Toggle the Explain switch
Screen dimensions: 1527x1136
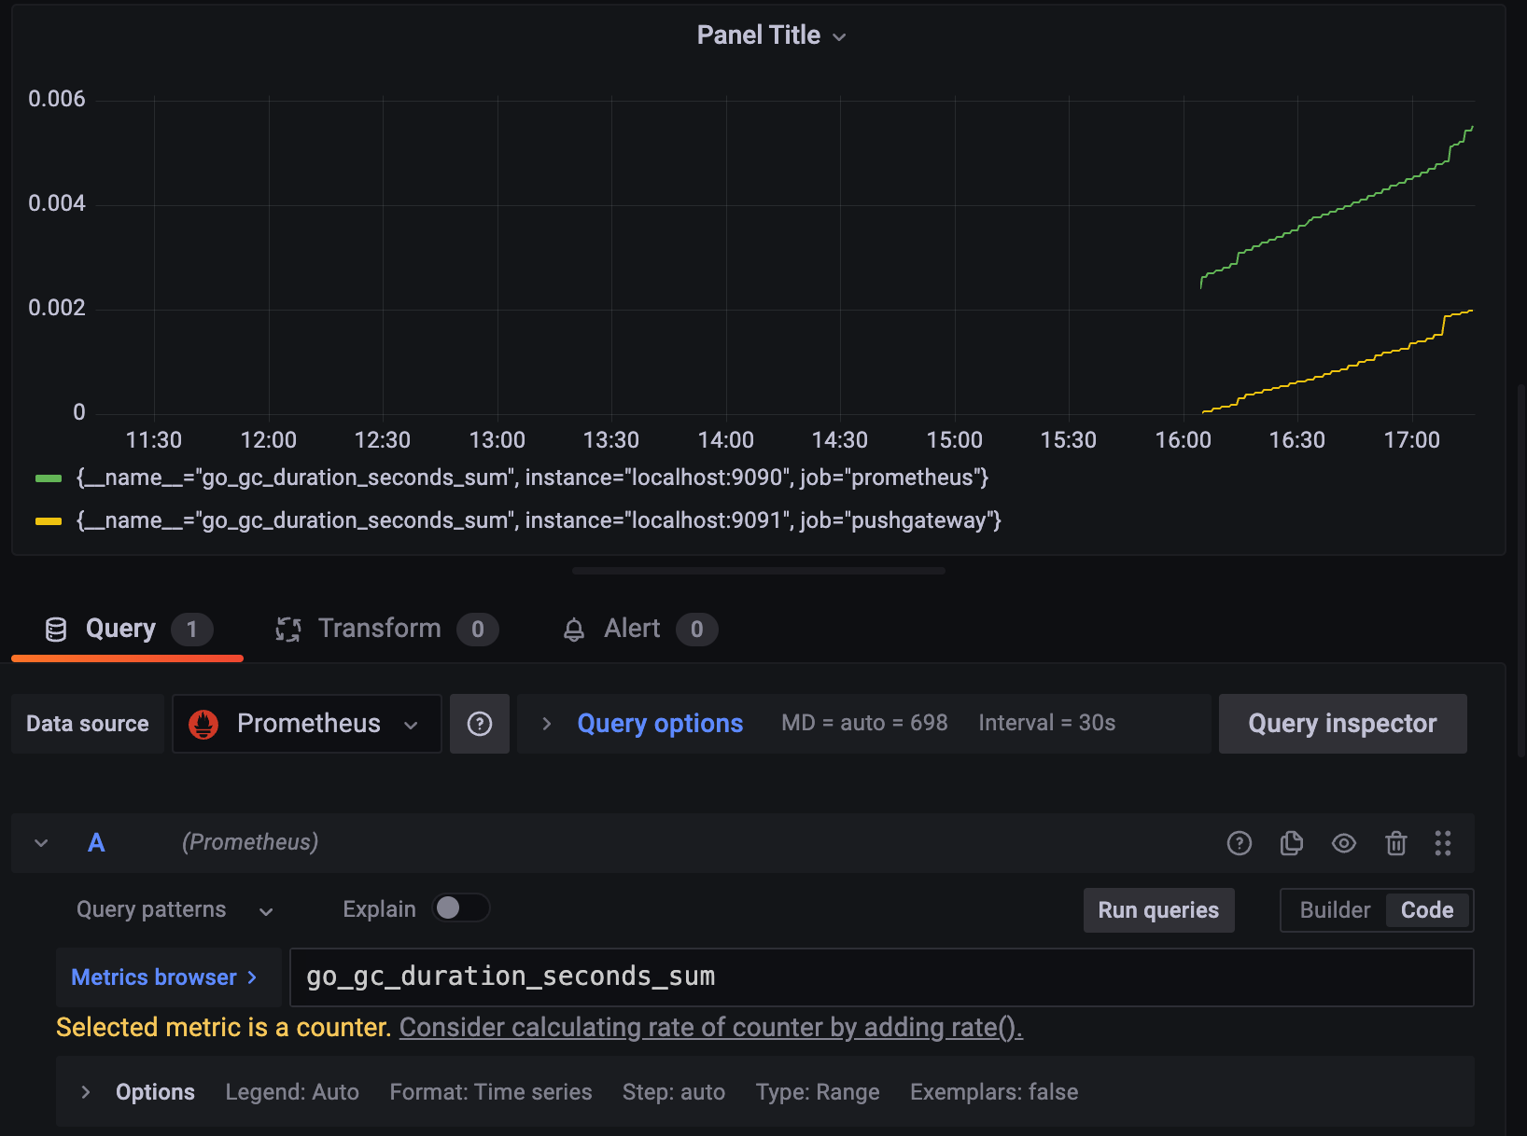click(x=461, y=908)
